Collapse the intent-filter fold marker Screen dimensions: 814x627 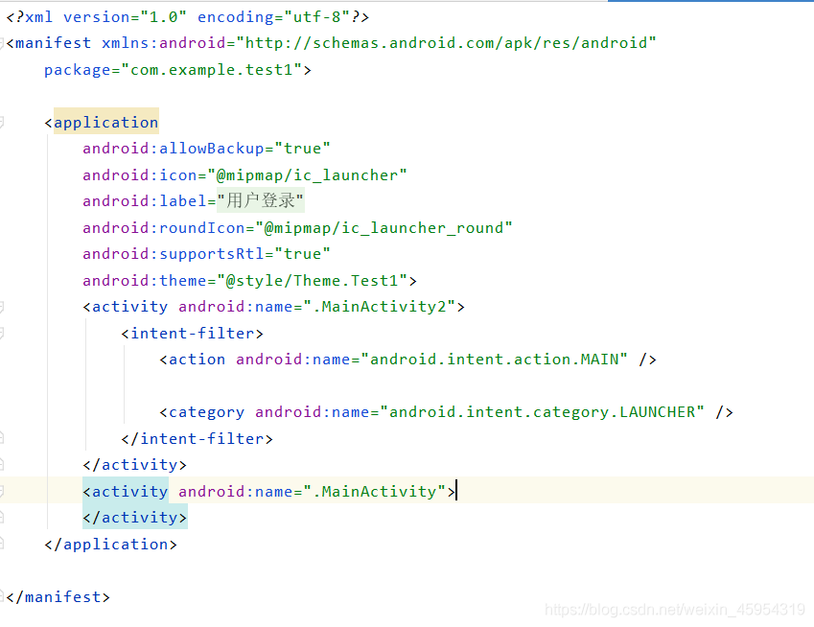pyautogui.click(x=2, y=334)
